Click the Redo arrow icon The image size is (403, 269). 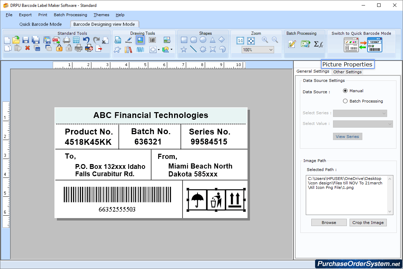click(96, 40)
